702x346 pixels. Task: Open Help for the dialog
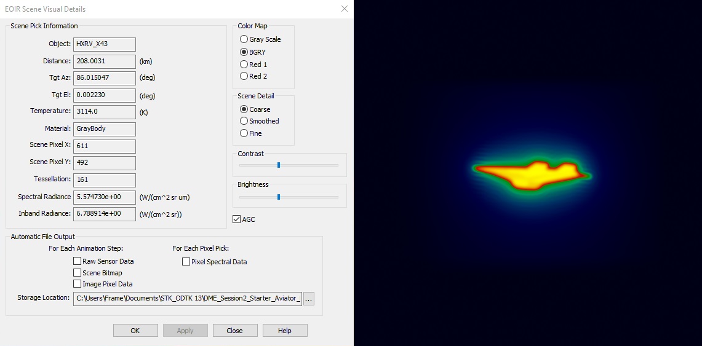click(285, 331)
